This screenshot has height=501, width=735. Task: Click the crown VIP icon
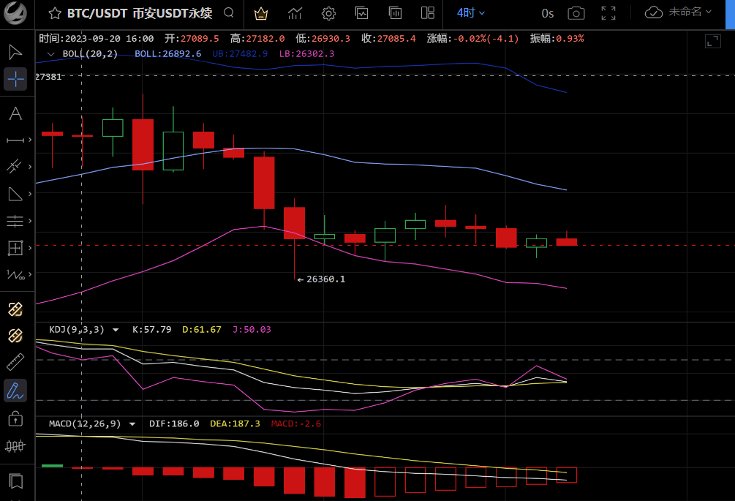point(260,14)
